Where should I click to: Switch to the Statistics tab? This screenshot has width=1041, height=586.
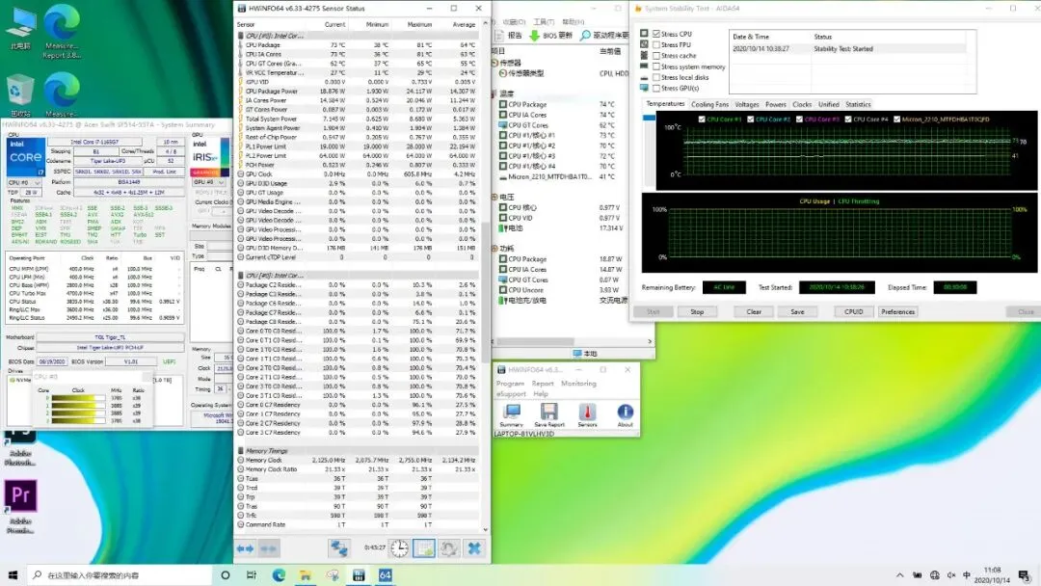click(x=858, y=104)
